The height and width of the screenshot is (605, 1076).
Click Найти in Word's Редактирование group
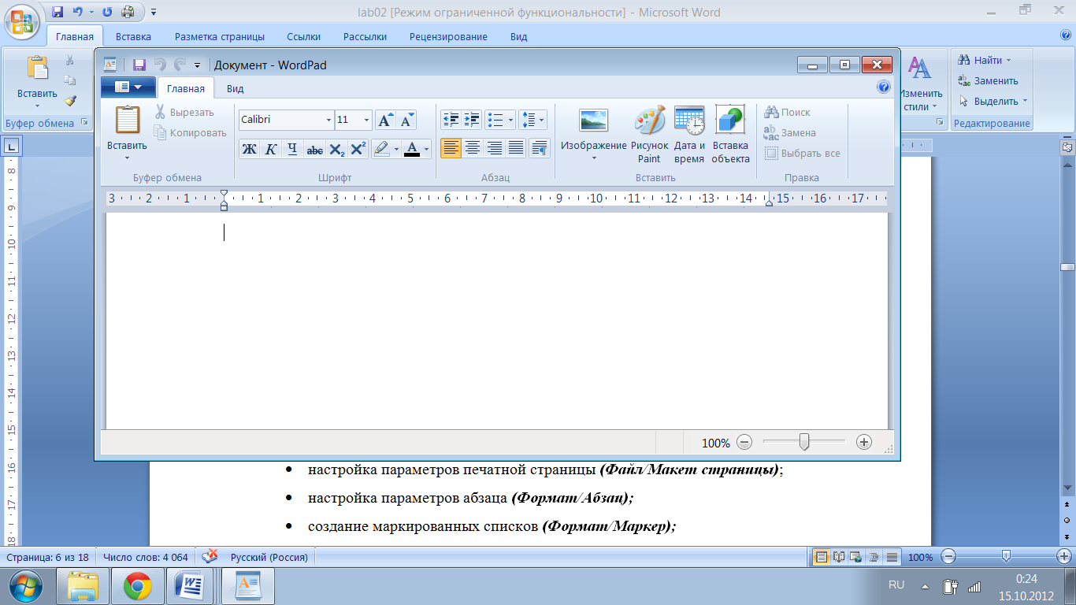coord(985,60)
